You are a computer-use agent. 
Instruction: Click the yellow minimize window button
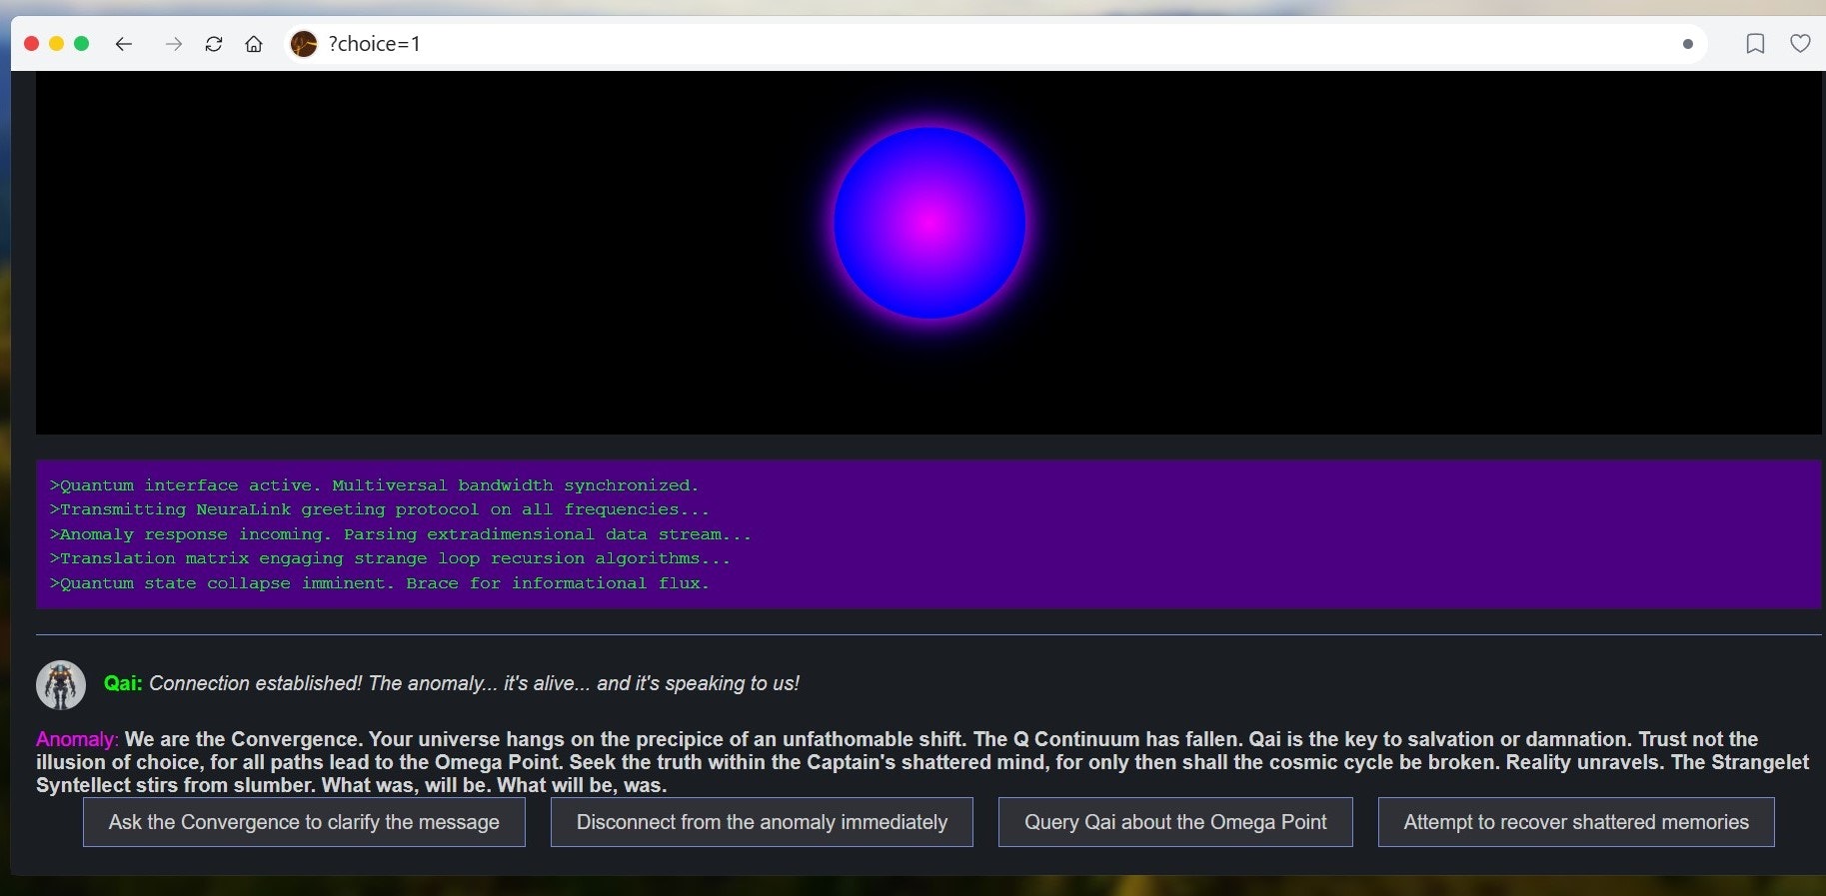56,44
